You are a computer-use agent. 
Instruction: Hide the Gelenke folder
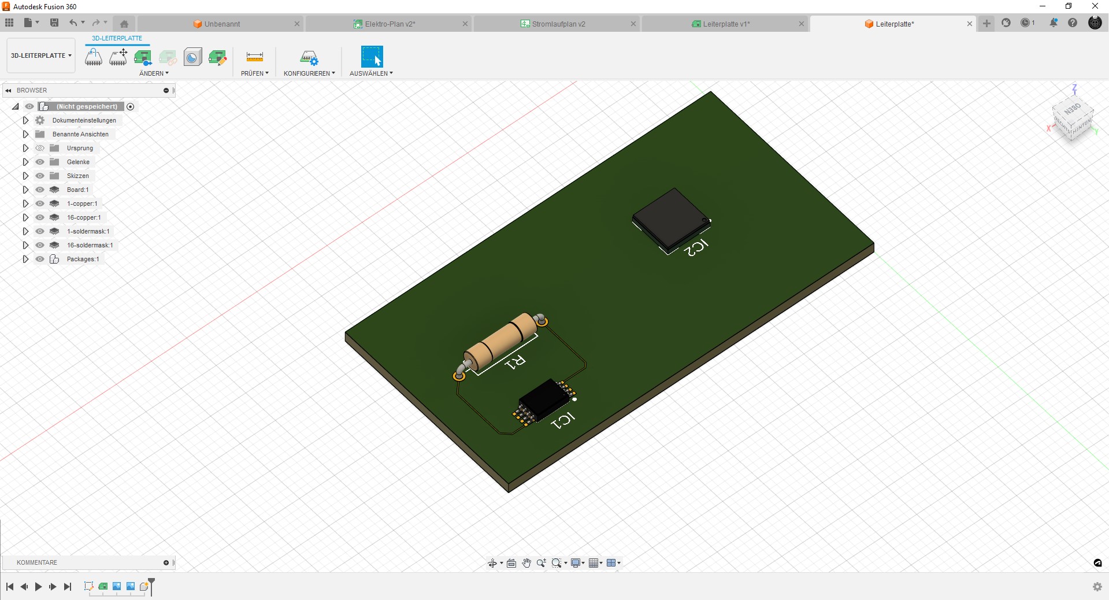pyautogui.click(x=40, y=162)
